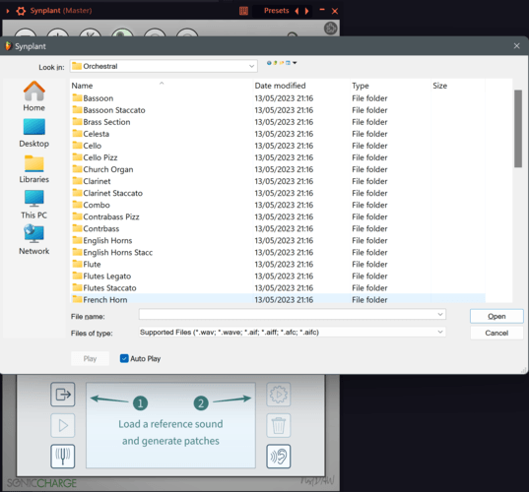The image size is (529, 492).
Task: Sort by the Name column header
Action: point(162,86)
